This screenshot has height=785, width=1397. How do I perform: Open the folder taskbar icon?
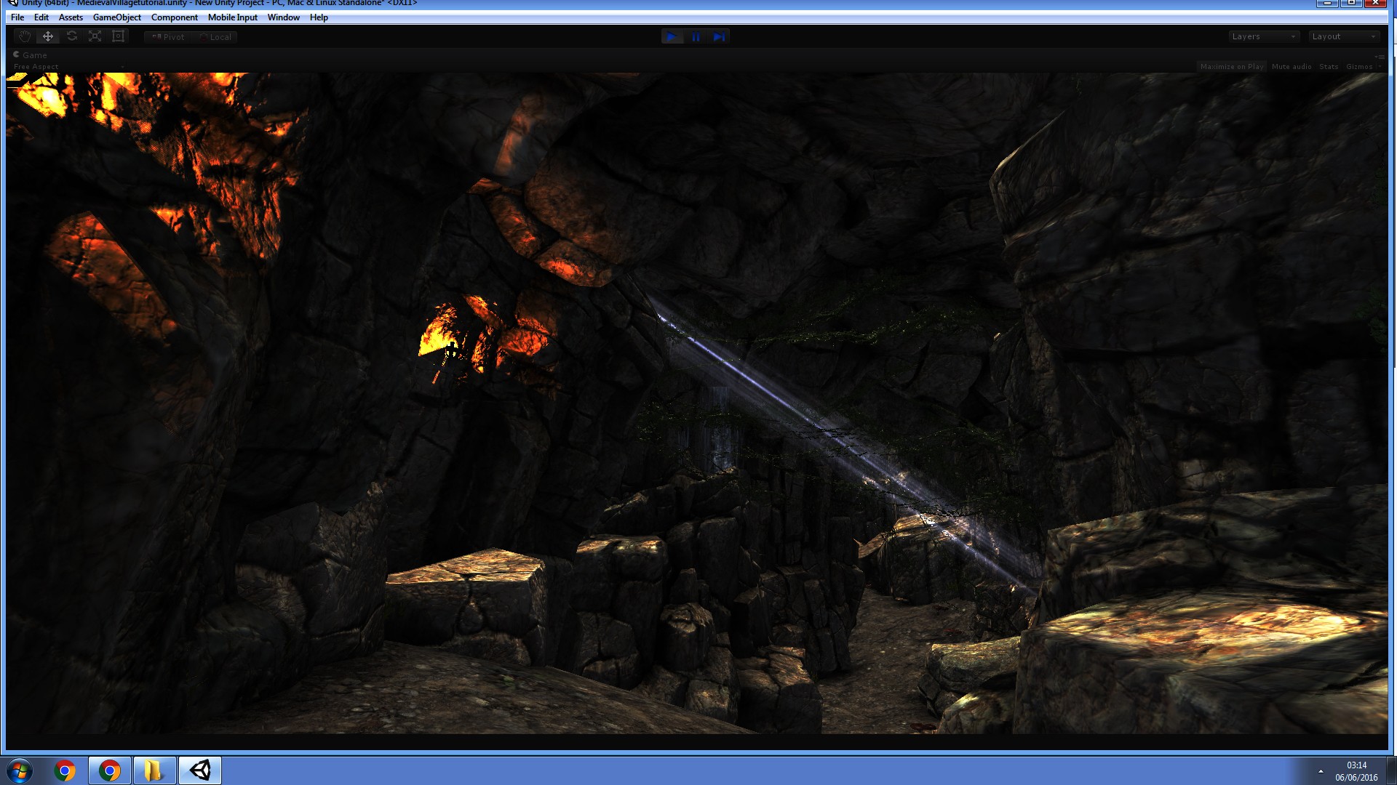tap(154, 770)
